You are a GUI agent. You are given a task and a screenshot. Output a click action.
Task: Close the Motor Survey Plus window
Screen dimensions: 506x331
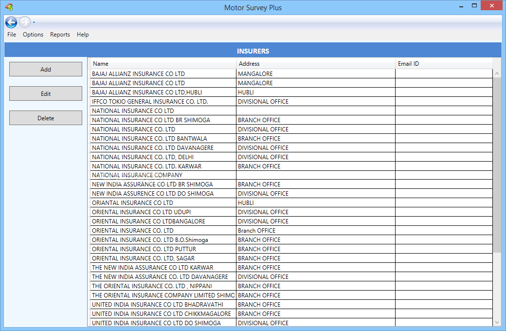tap(491, 5)
